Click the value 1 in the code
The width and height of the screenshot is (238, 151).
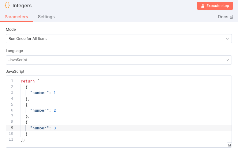point(55,93)
